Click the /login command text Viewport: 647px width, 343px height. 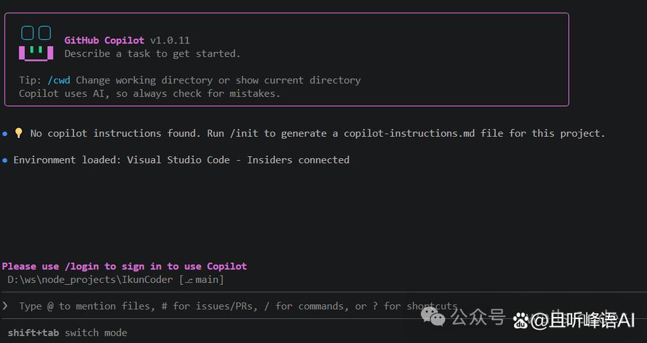[x=81, y=266]
